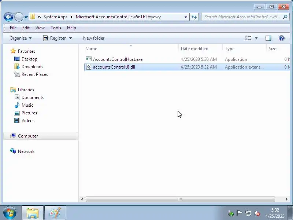Click 4/25/2023 5:30 AM date cell

pos(199,59)
